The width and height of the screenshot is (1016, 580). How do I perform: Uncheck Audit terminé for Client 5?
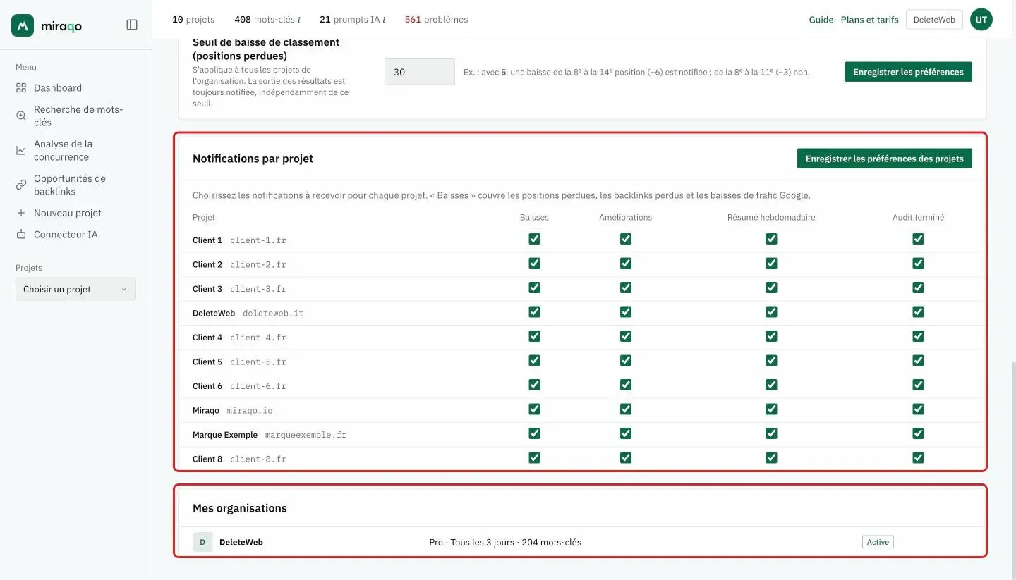918,361
